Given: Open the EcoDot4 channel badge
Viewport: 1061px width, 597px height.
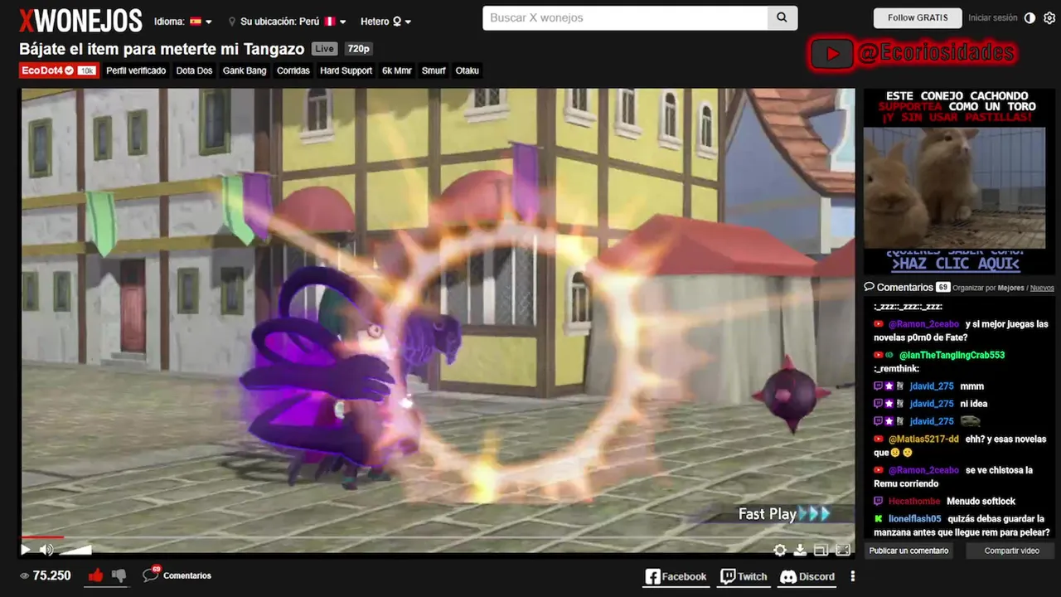Looking at the screenshot, I should (58, 70).
